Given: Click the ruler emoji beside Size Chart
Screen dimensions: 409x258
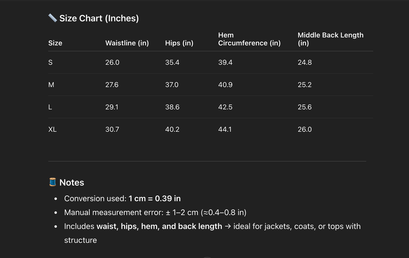Looking at the screenshot, I should click(x=53, y=18).
